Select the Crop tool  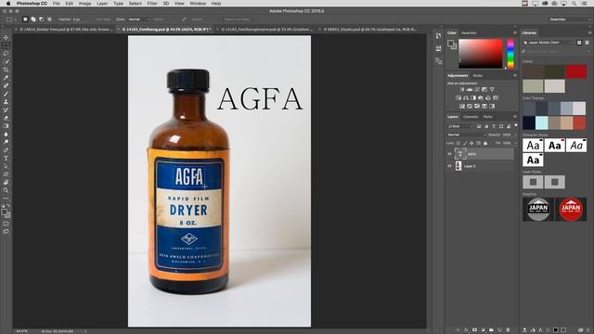[x=6, y=70]
